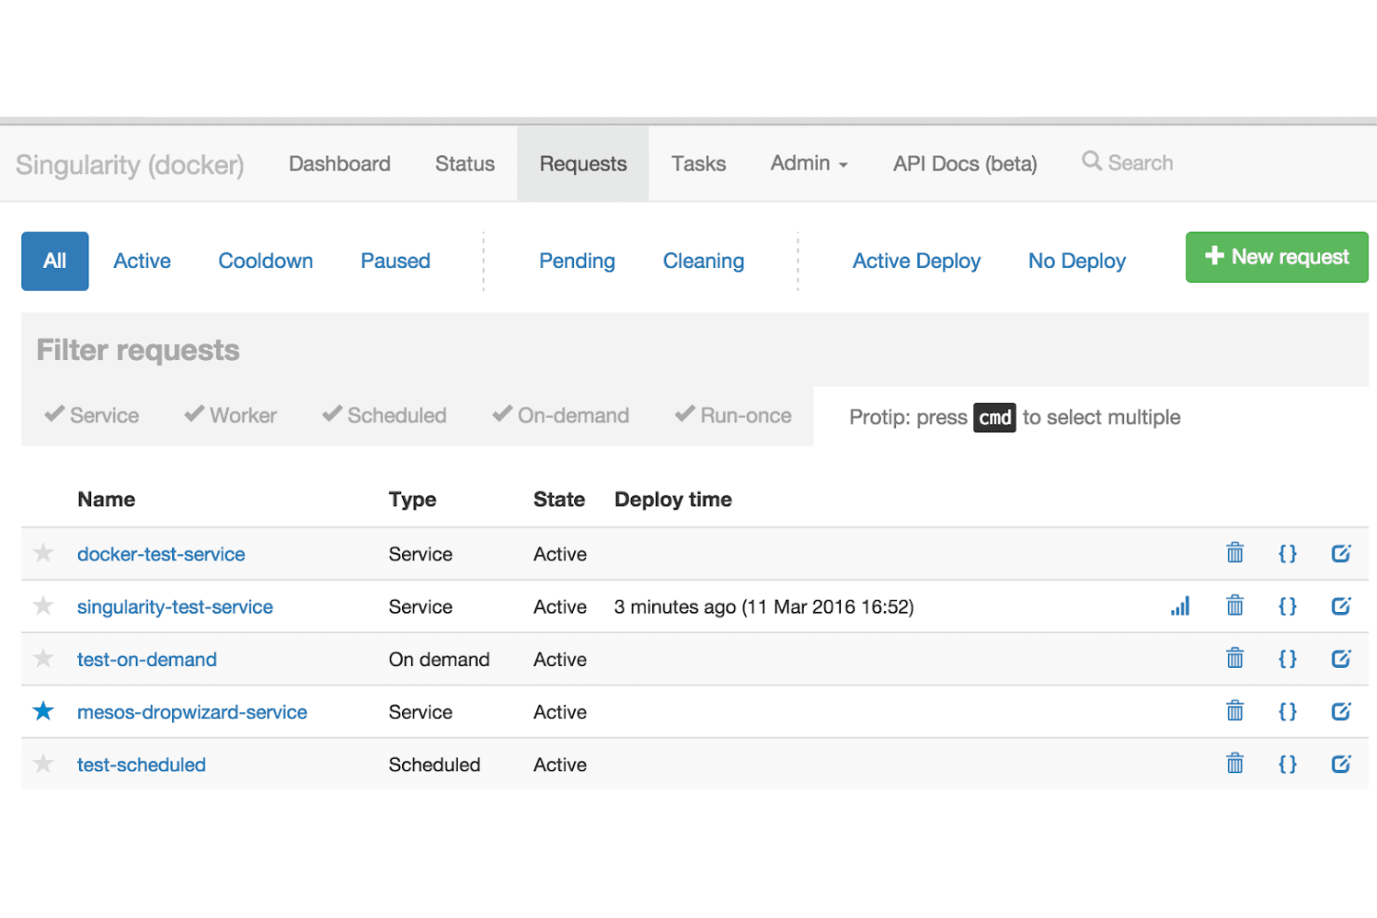Toggle the Scheduled type filter
1377x918 pixels.
[x=384, y=415]
